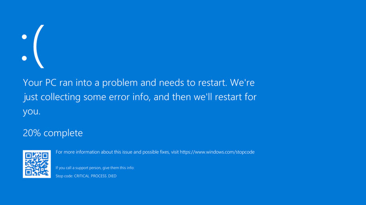Click the open parenthesis of the sad face
The height and width of the screenshot is (205, 366).
click(39, 46)
